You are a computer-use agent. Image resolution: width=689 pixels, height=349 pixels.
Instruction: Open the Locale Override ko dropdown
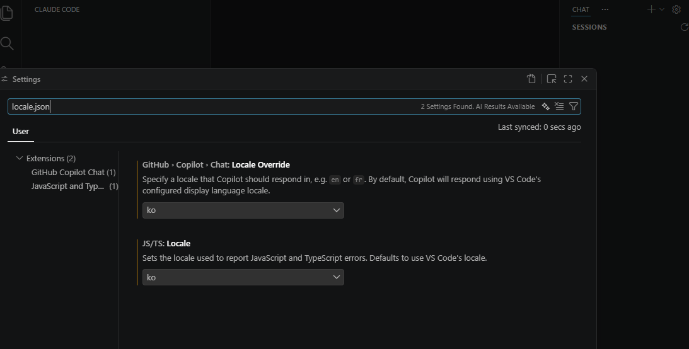tap(243, 210)
